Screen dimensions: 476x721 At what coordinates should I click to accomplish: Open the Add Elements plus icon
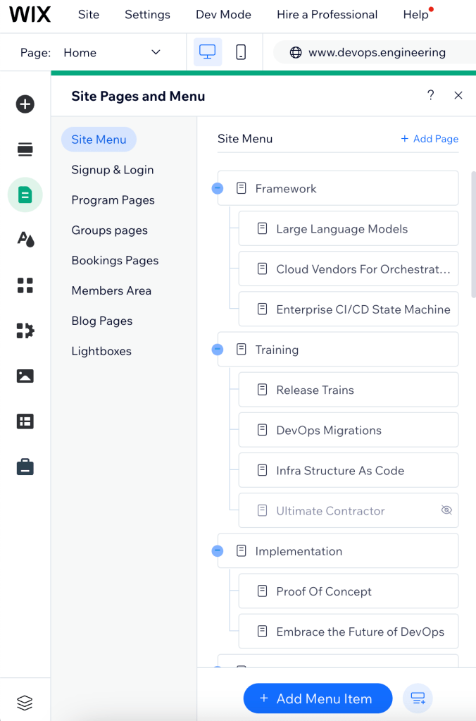pyautogui.click(x=25, y=104)
